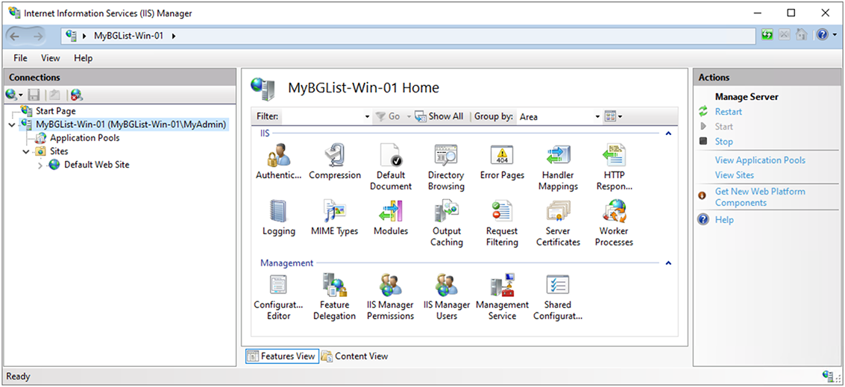Click the Help icon in the address bar
This screenshot has height=387, width=845.
pyautogui.click(x=823, y=36)
